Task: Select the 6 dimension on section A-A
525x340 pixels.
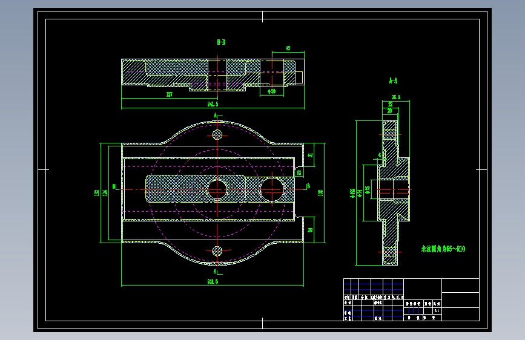Action: [x=379, y=155]
